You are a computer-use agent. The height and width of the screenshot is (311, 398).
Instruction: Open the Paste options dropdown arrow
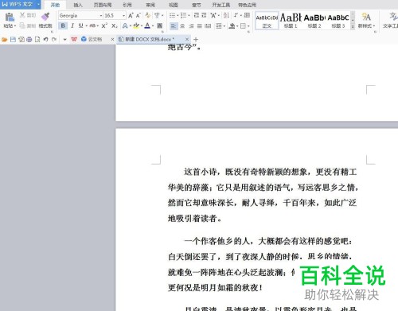click(15, 26)
